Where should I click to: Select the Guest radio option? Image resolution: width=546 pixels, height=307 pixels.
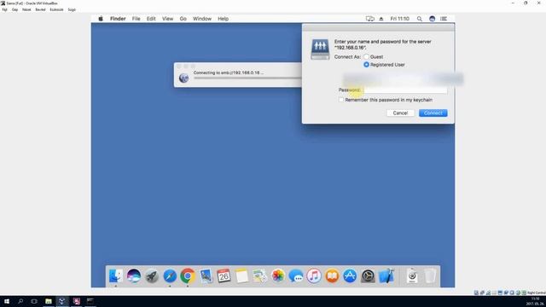pos(366,57)
